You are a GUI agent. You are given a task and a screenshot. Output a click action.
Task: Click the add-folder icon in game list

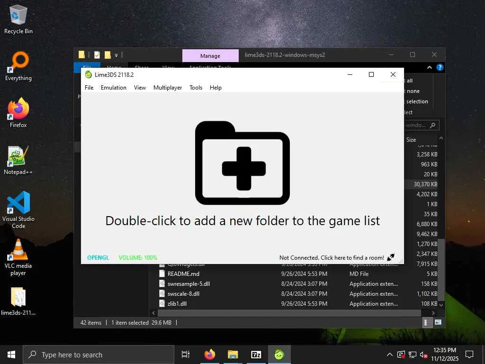pyautogui.click(x=242, y=163)
